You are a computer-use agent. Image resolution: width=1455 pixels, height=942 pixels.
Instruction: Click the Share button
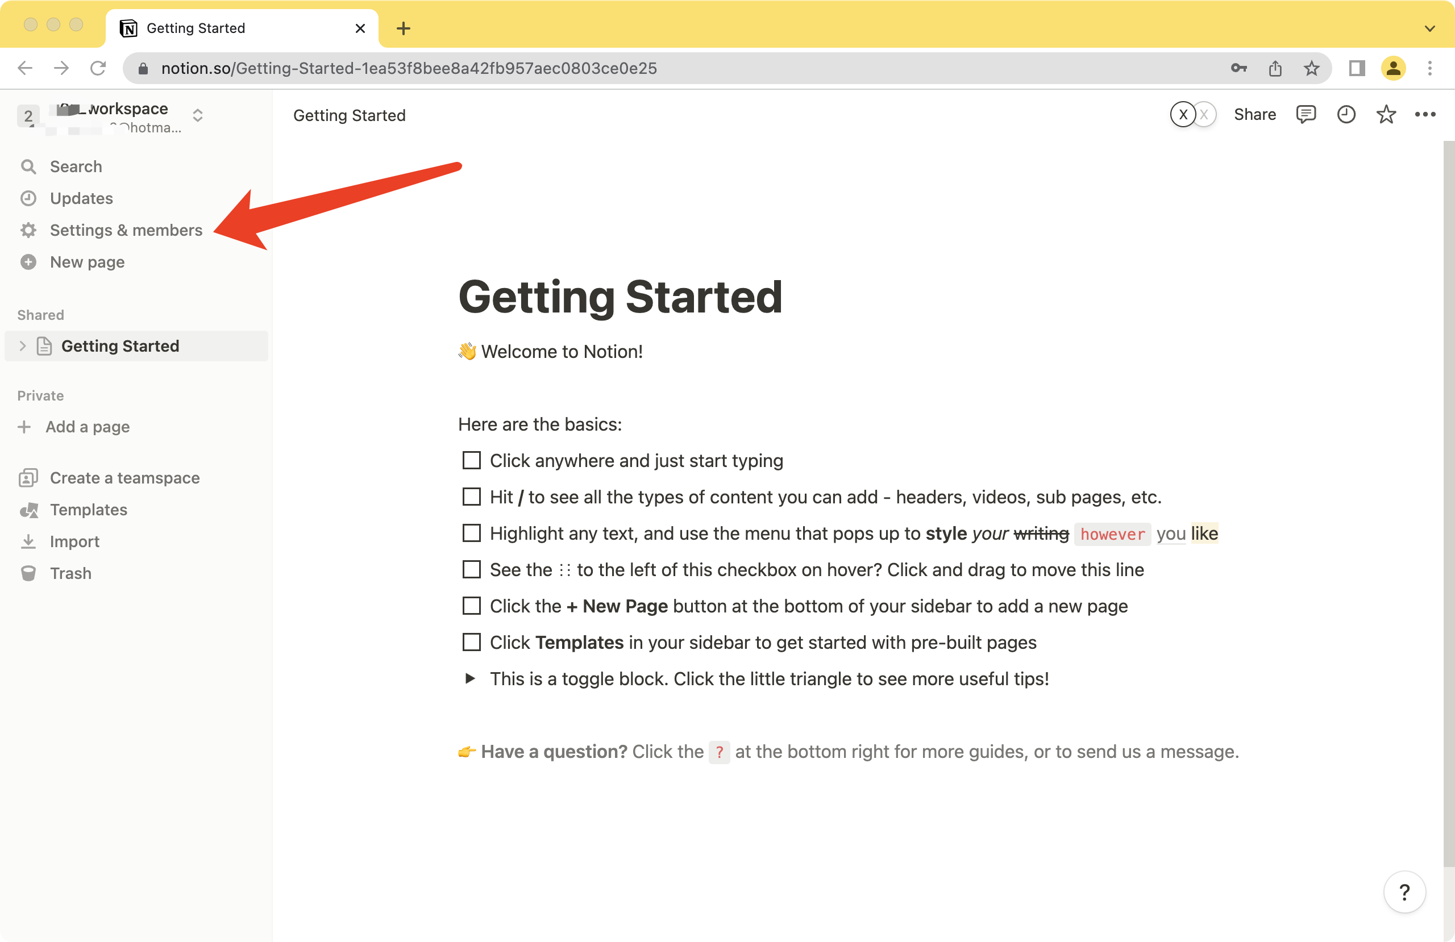pos(1254,114)
